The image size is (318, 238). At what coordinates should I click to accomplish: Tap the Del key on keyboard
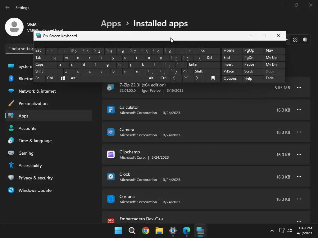tap(212, 58)
